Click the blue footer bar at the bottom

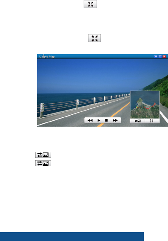click(x=72, y=237)
